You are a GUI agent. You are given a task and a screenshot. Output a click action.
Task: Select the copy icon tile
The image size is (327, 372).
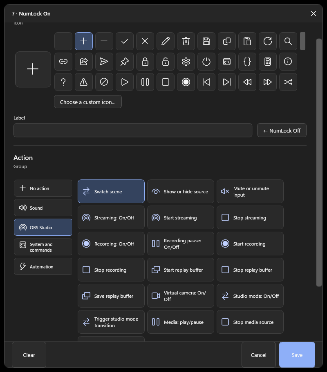227,41
